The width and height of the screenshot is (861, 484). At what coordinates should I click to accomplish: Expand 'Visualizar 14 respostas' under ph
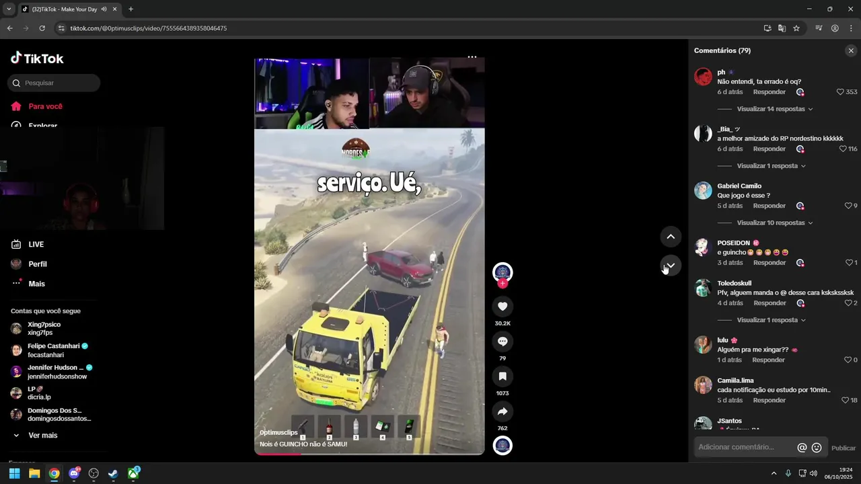(x=775, y=109)
